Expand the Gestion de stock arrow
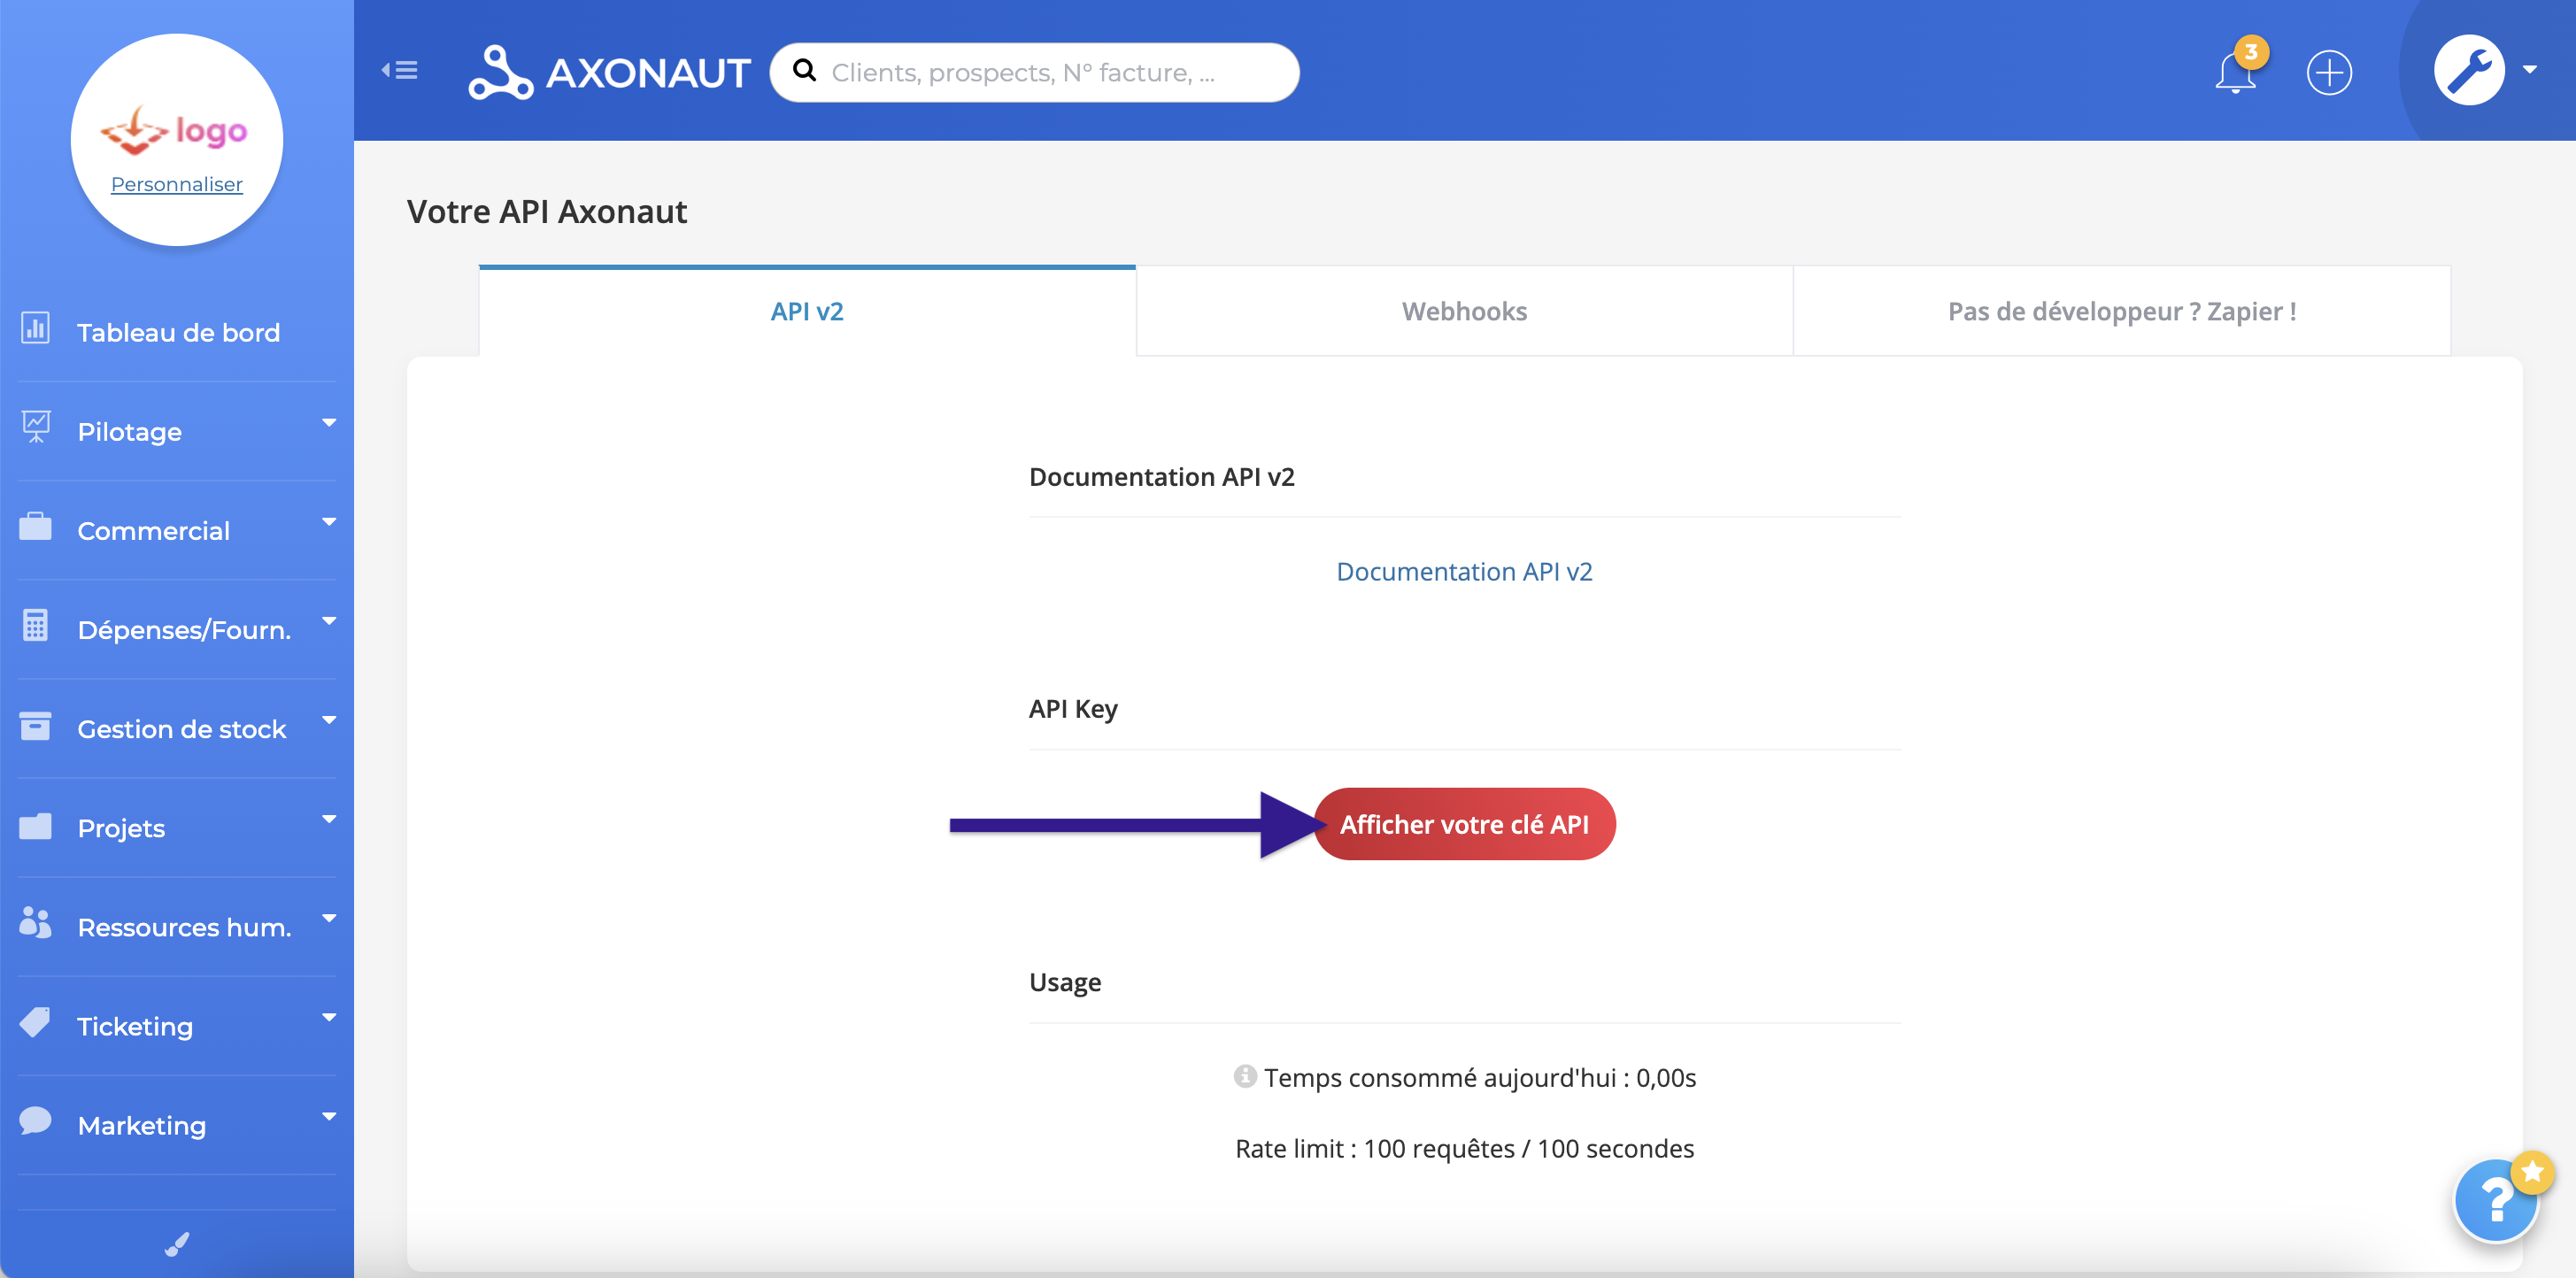 pos(328,720)
